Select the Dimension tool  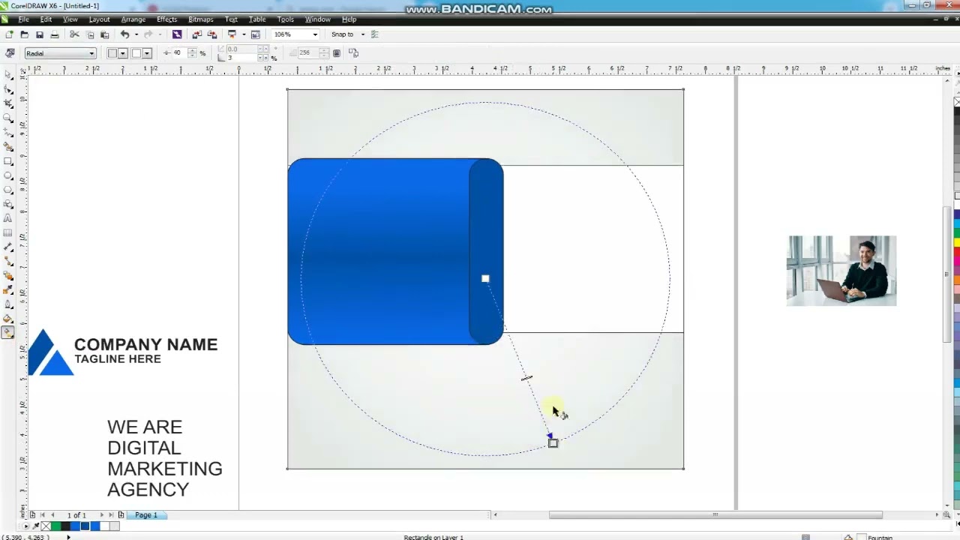8,246
